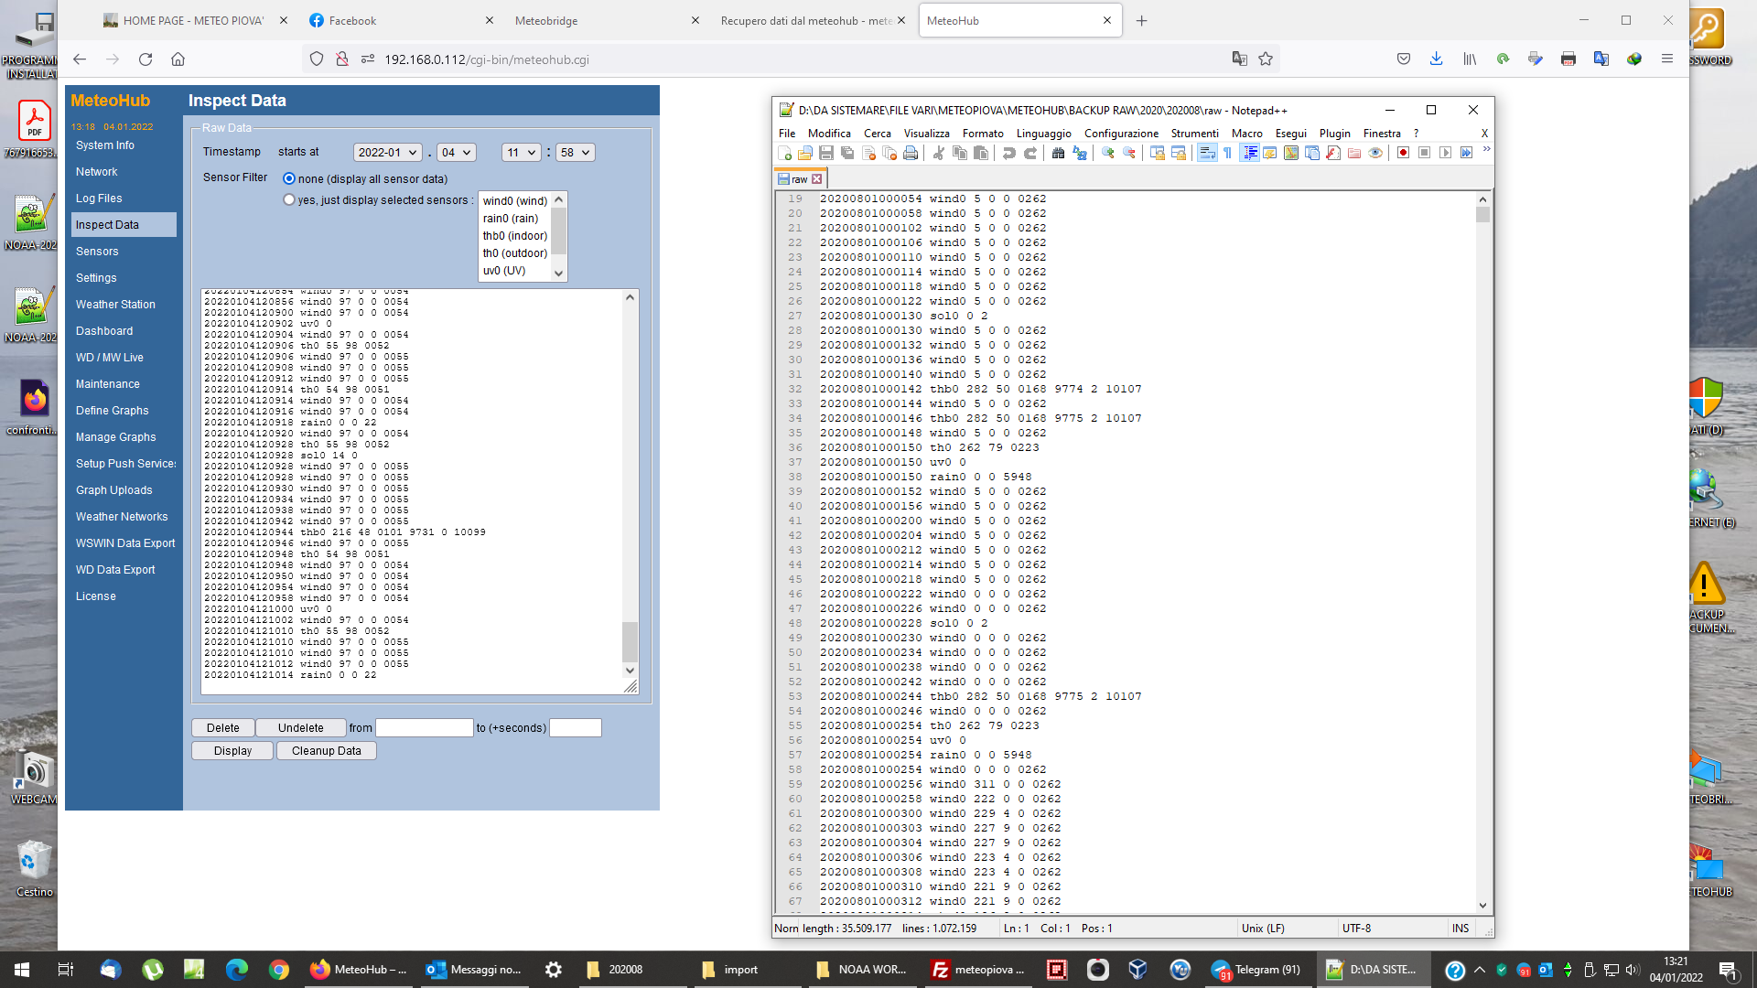Image resolution: width=1757 pixels, height=988 pixels.
Task: Click the Replace icon in Notepad++ toolbar
Action: pyautogui.click(x=1080, y=153)
